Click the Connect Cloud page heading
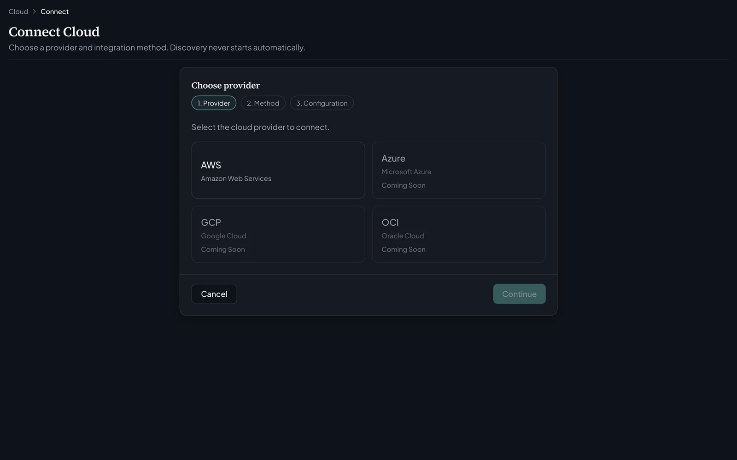737x460 pixels. click(54, 32)
